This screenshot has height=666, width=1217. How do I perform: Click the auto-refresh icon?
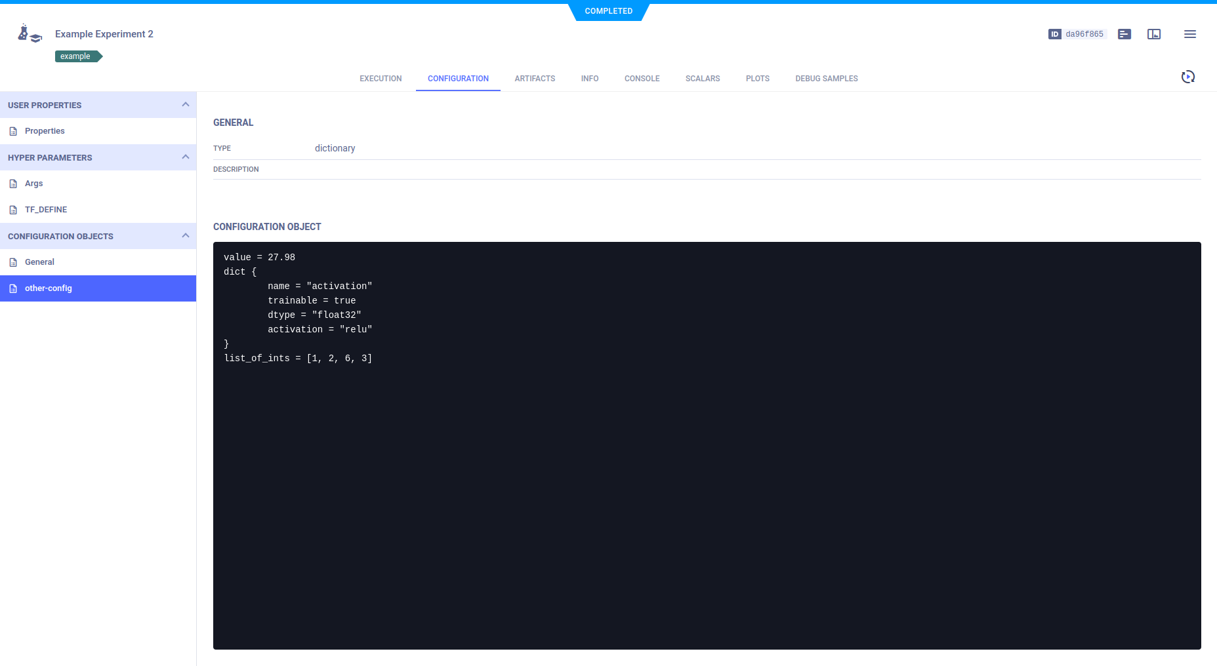(1188, 77)
